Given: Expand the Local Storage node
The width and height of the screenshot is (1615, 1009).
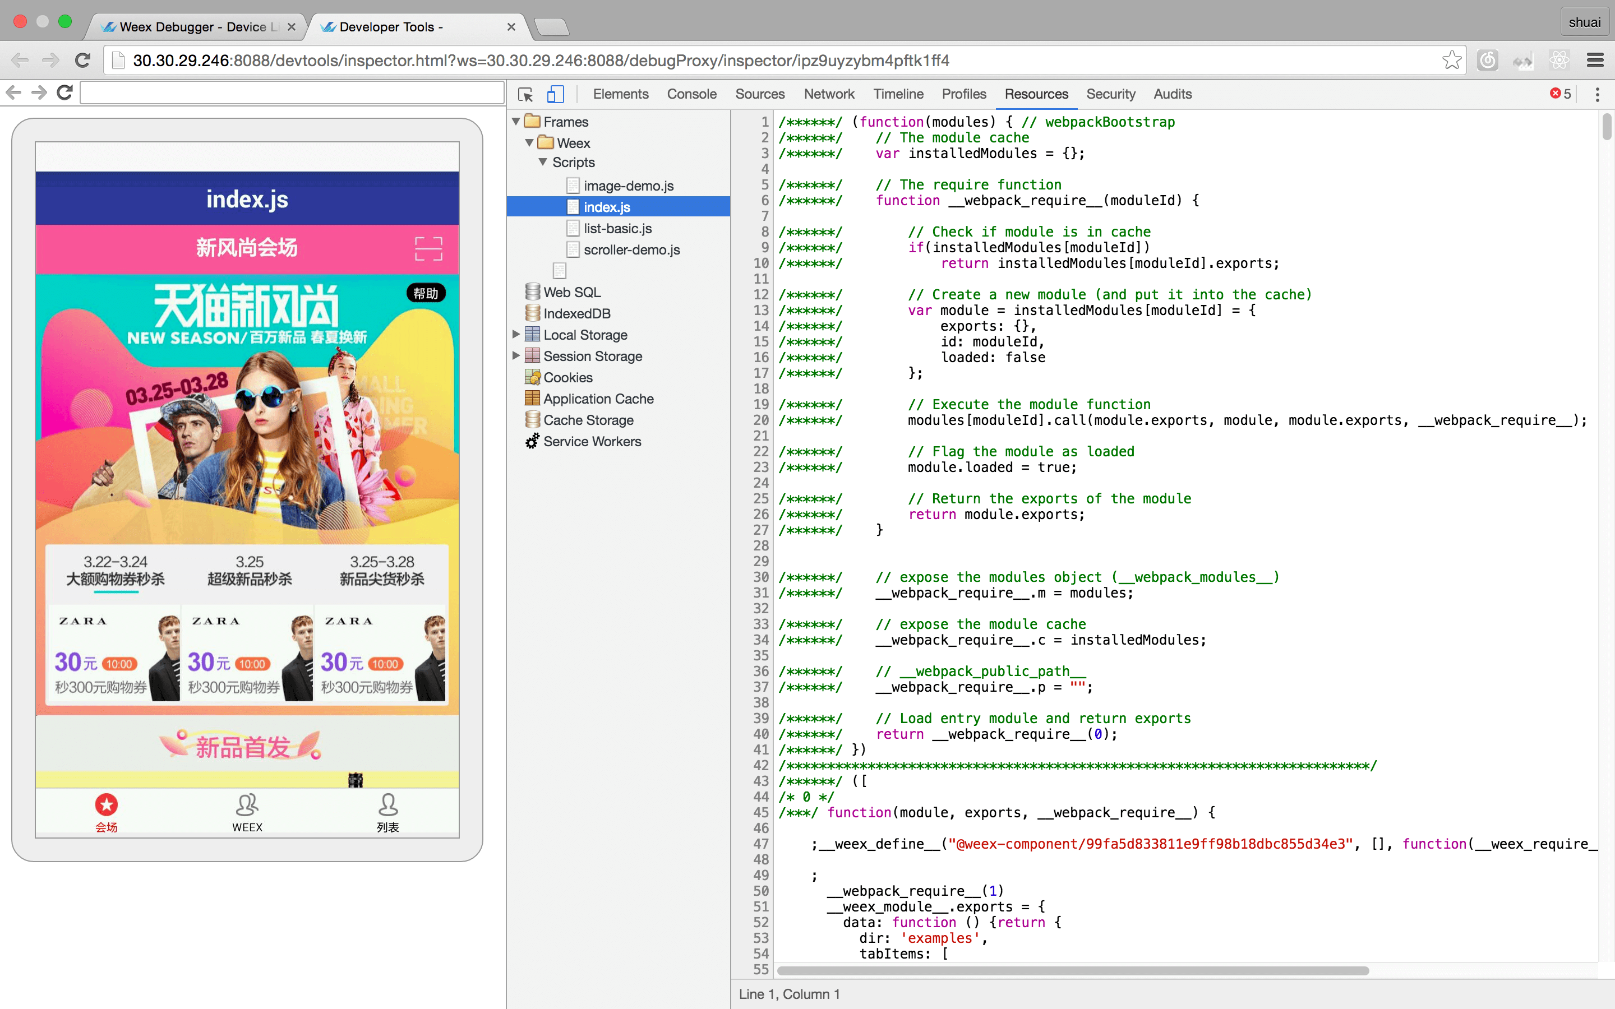Looking at the screenshot, I should (516, 334).
